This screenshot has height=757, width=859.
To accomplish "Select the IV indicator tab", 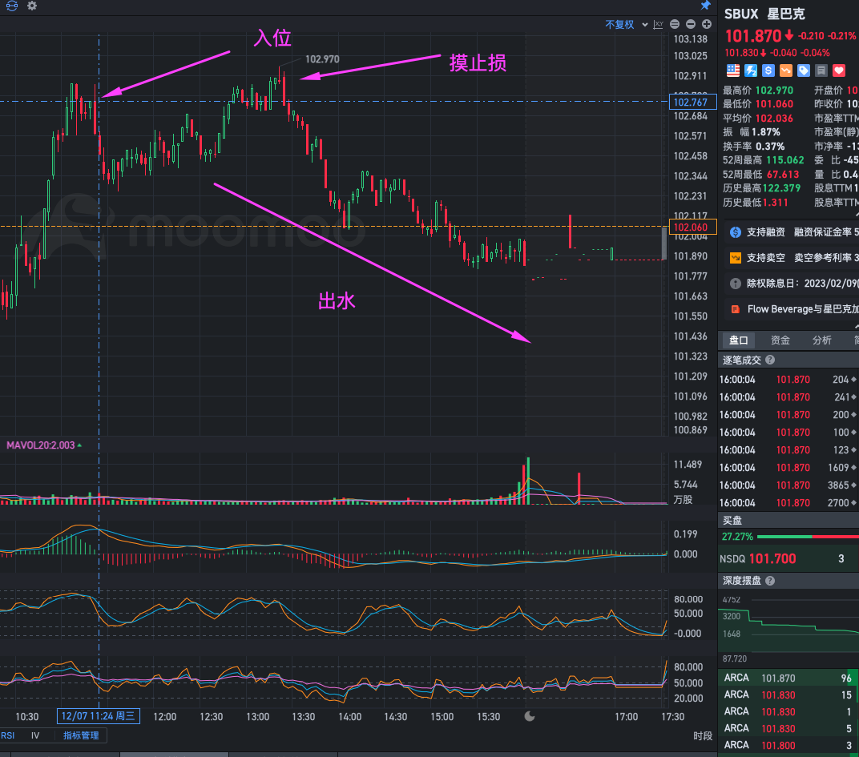I will [35, 735].
